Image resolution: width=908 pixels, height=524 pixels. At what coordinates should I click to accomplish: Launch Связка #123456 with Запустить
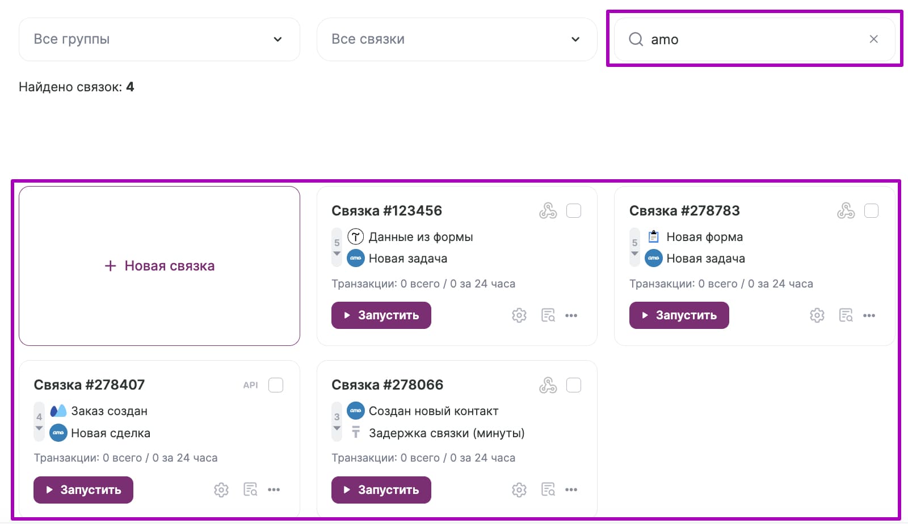381,315
